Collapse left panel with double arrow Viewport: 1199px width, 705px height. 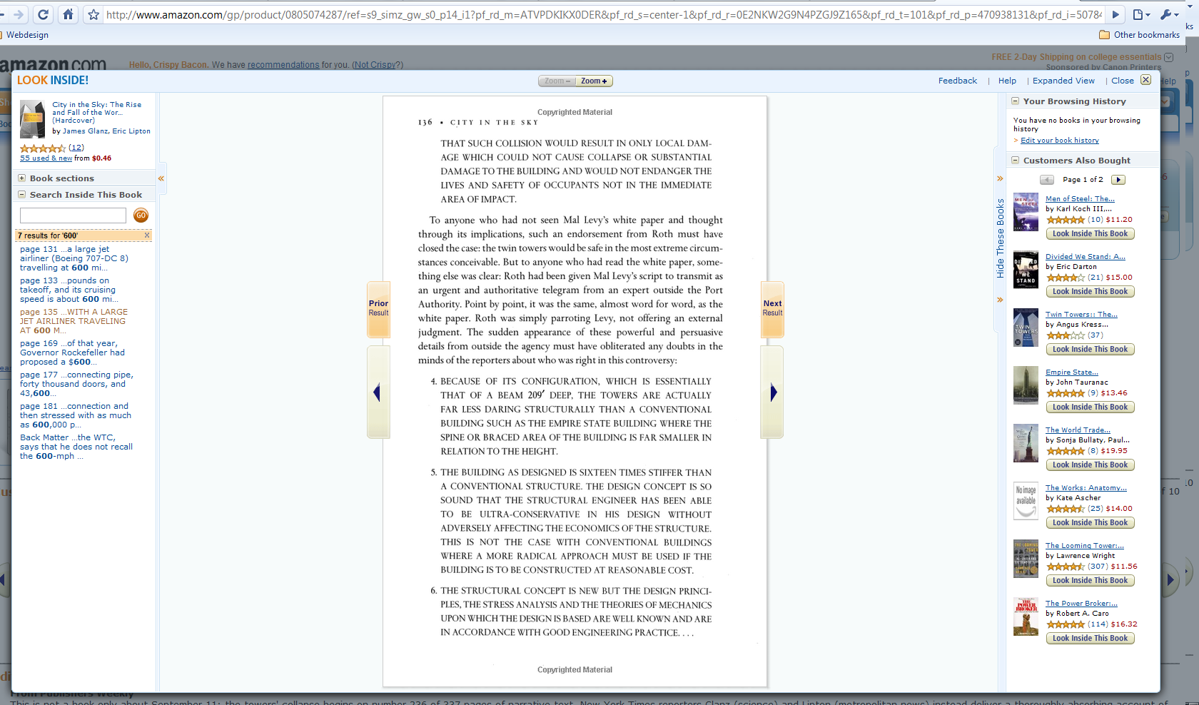pos(161,178)
